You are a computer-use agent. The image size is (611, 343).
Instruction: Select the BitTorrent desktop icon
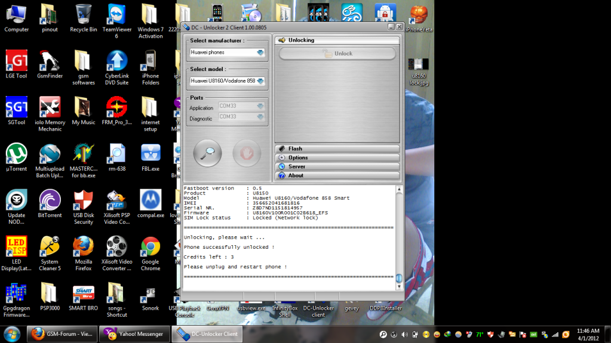(50, 203)
